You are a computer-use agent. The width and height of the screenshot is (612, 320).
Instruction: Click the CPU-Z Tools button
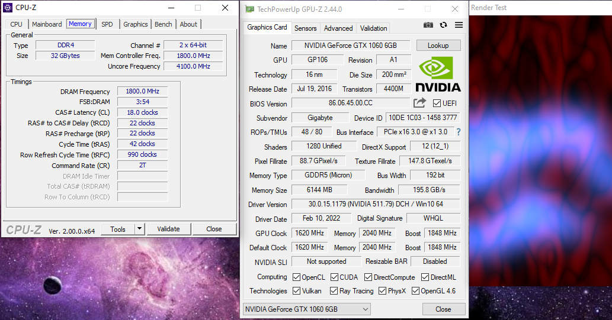118,229
